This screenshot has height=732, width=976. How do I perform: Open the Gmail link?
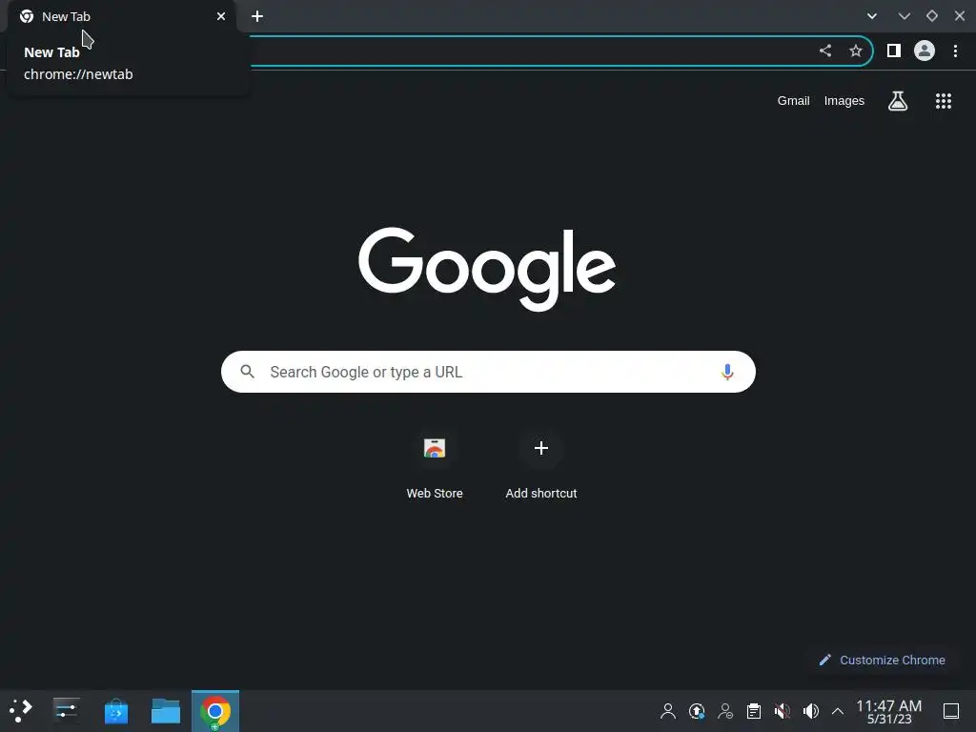click(x=793, y=101)
